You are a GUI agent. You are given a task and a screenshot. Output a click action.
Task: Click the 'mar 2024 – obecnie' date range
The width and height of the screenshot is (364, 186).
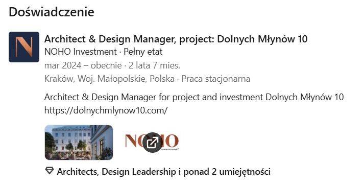point(83,65)
